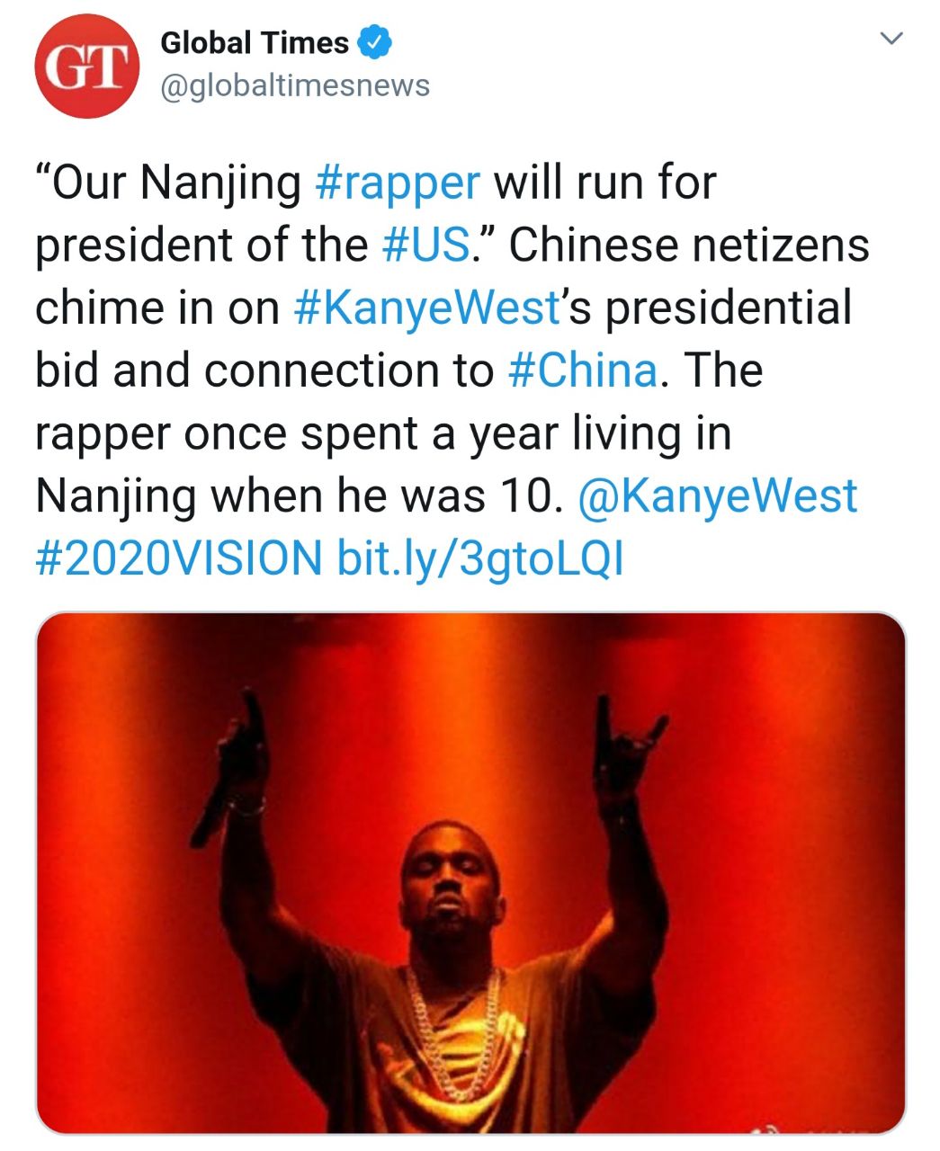The image size is (940, 1151).
Task: Follow the #KanyeWest hashtag link
Action: point(427,308)
